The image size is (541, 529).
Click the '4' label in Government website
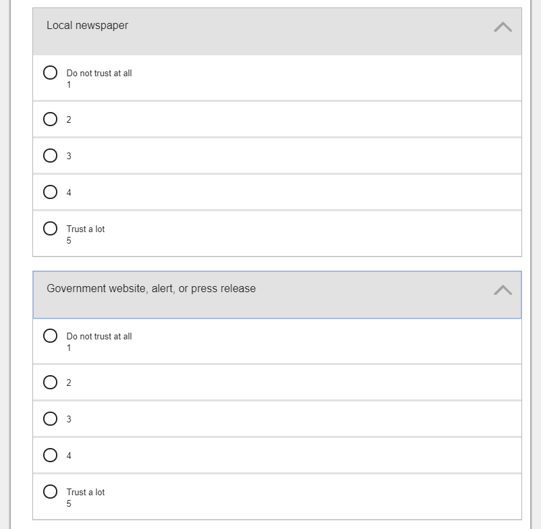click(69, 456)
